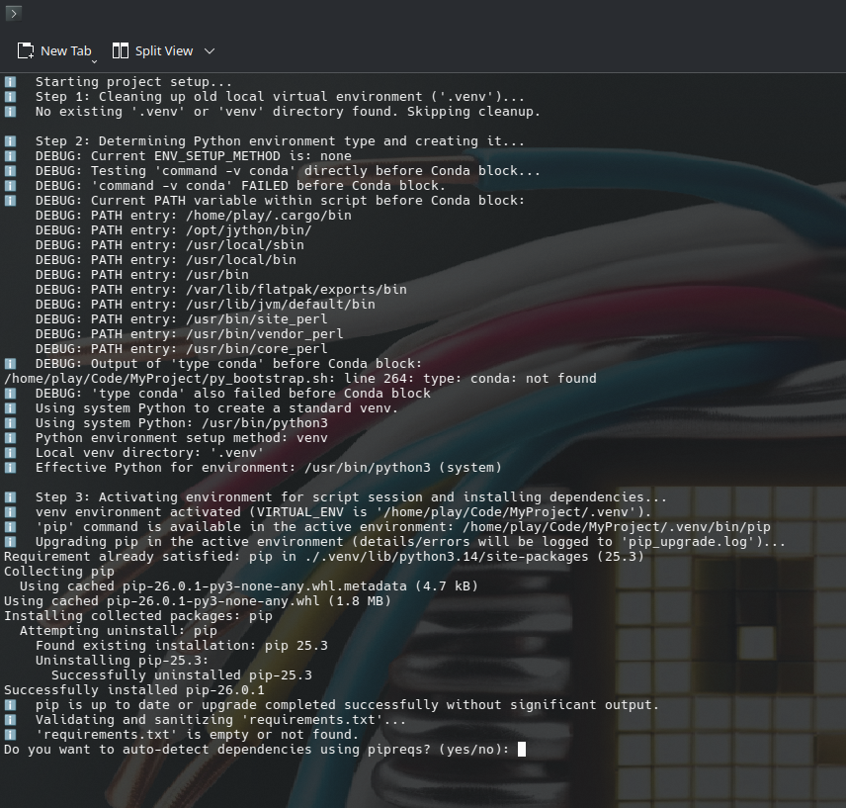Click the info icon next to 'Validating and sanitizing'
The height and width of the screenshot is (808, 846).
pyautogui.click(x=10, y=719)
